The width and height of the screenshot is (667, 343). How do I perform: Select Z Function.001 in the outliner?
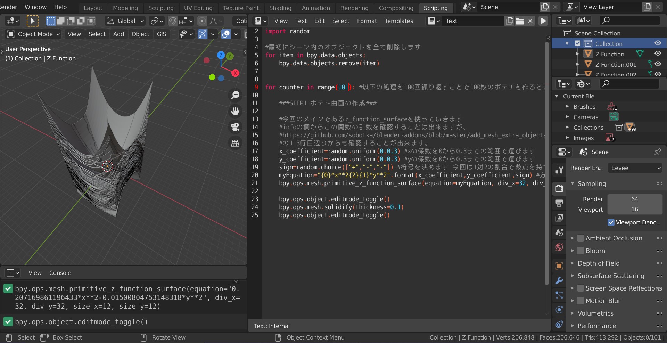coord(616,65)
